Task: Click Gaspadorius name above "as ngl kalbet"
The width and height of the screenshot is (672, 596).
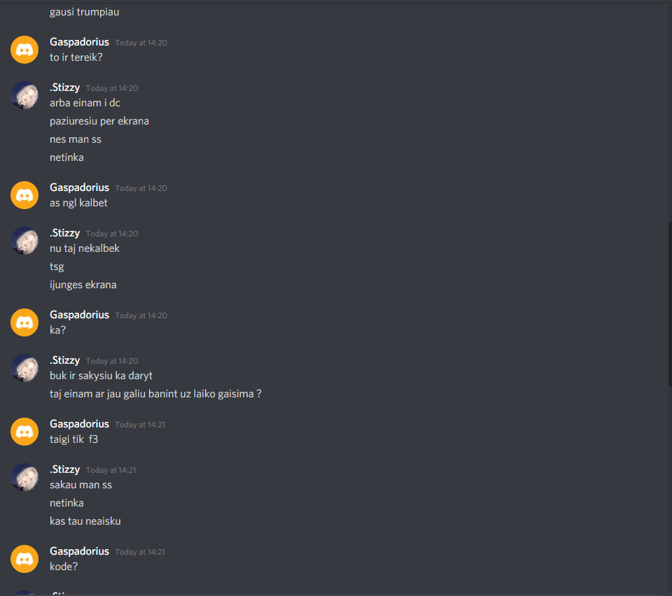Action: click(x=79, y=187)
